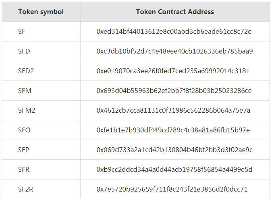The image size is (274, 202).
Task: Click the contract address starting with 0x069d733
Action: click(174, 150)
